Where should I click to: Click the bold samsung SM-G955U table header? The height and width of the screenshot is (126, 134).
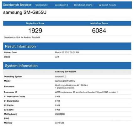click(x=66, y=72)
